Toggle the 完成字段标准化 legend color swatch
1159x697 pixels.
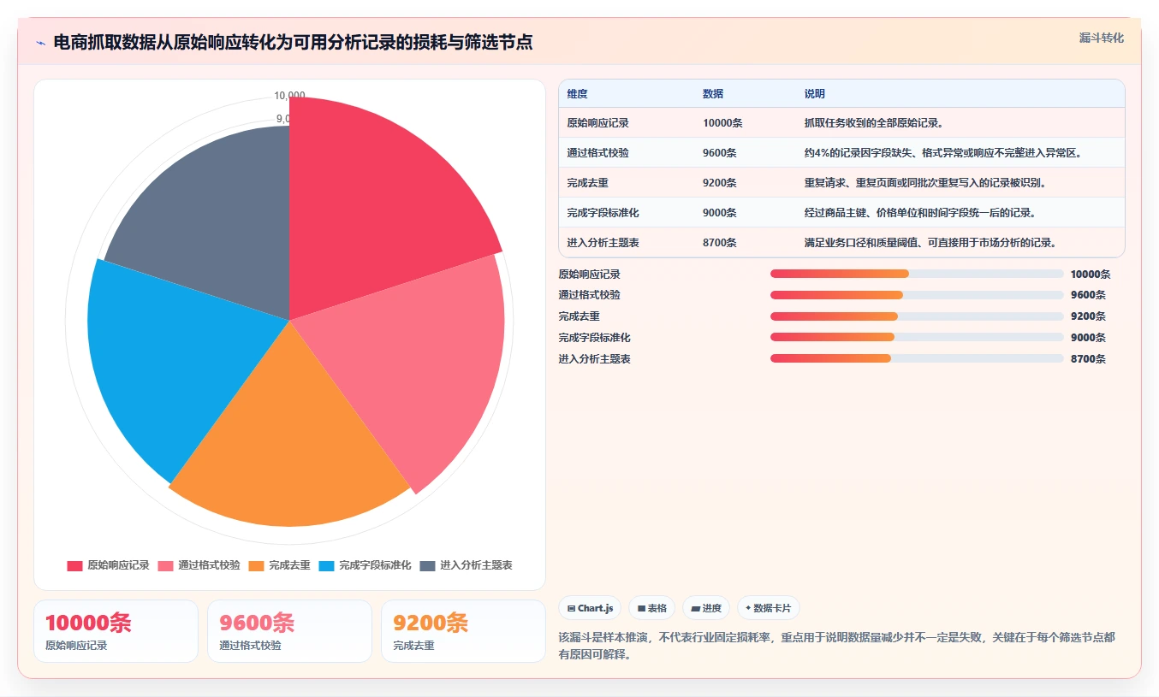click(x=327, y=565)
